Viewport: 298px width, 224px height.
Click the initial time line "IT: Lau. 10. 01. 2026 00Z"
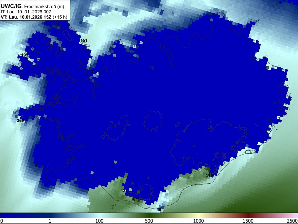tap(26, 12)
